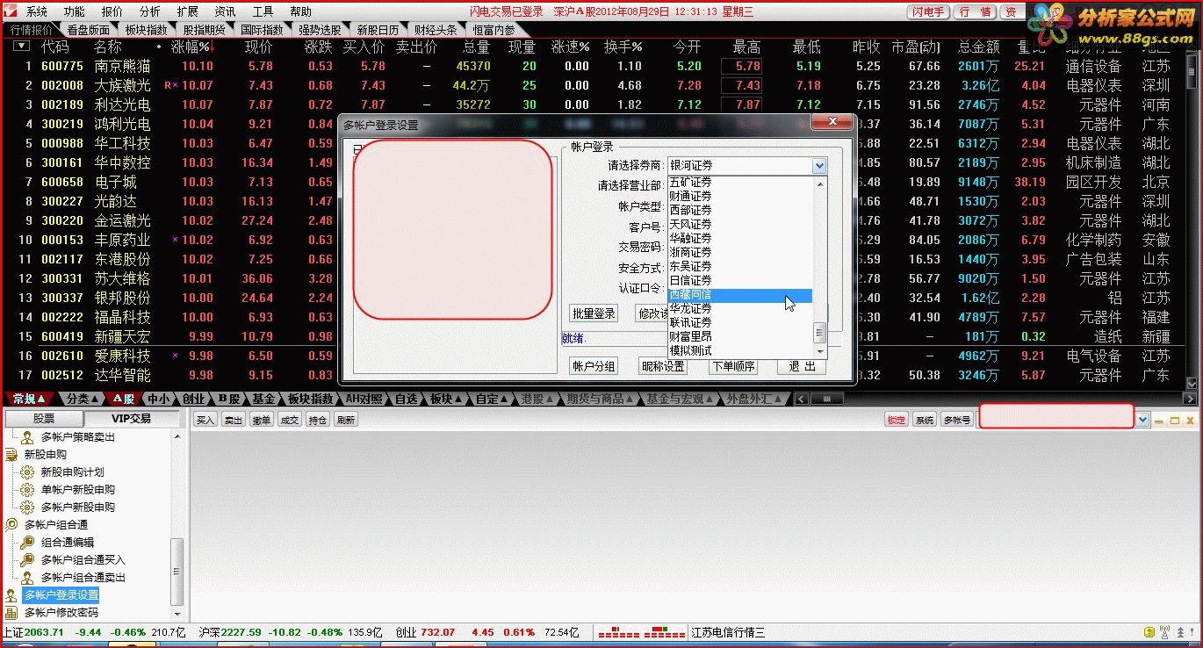Open the 系统 menu
1203x648 pixels.
(37, 11)
